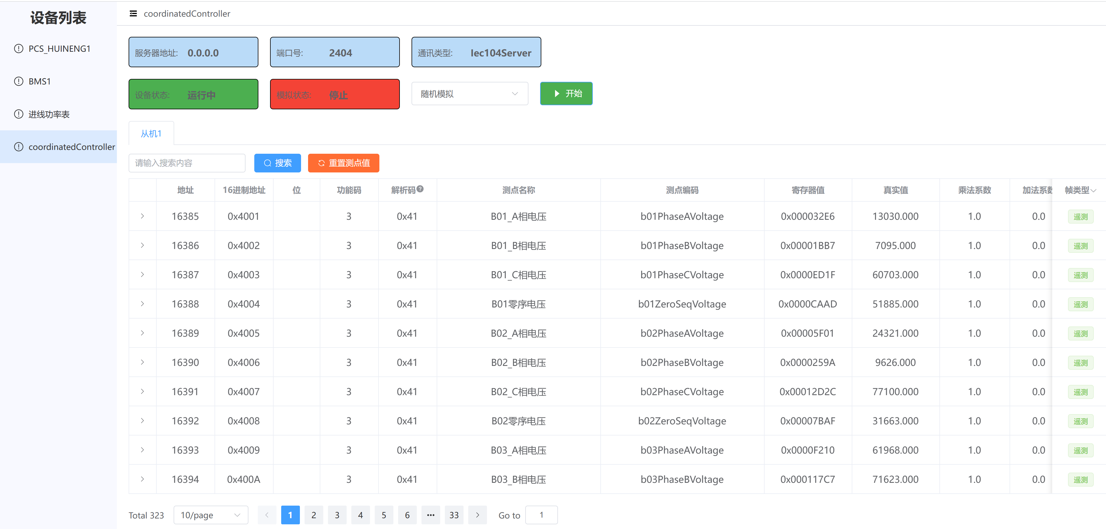Open BMS1 device in sidebar

coord(58,81)
